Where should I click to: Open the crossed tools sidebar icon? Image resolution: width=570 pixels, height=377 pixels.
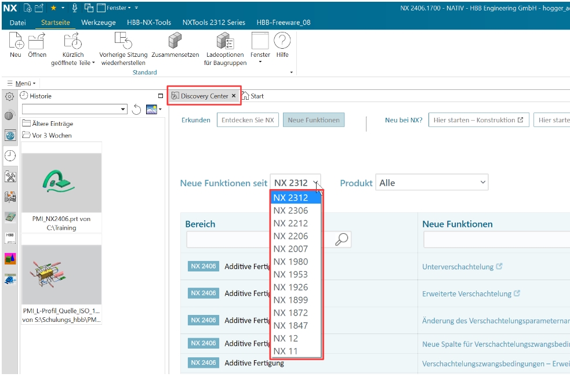point(10,177)
